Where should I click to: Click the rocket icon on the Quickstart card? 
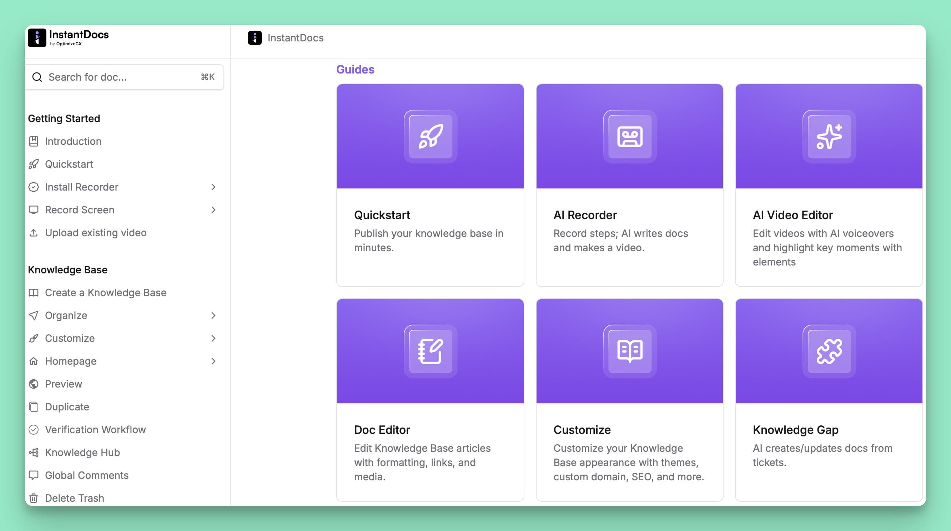431,137
